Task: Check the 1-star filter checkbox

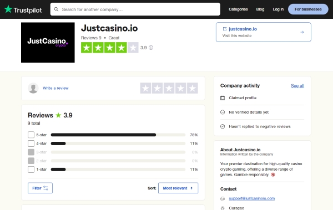Action: pos(31,170)
